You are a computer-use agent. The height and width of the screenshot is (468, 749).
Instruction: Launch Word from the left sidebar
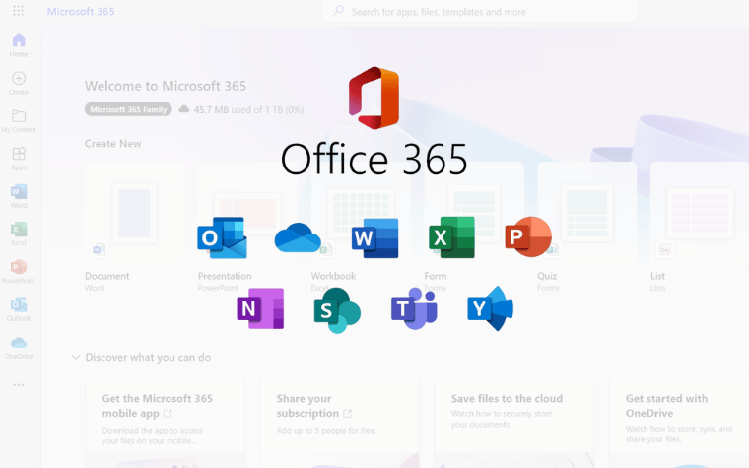coord(19,196)
